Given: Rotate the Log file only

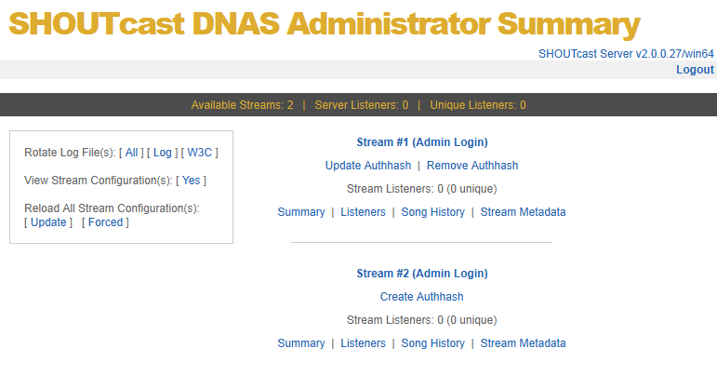Looking at the screenshot, I should tap(163, 153).
